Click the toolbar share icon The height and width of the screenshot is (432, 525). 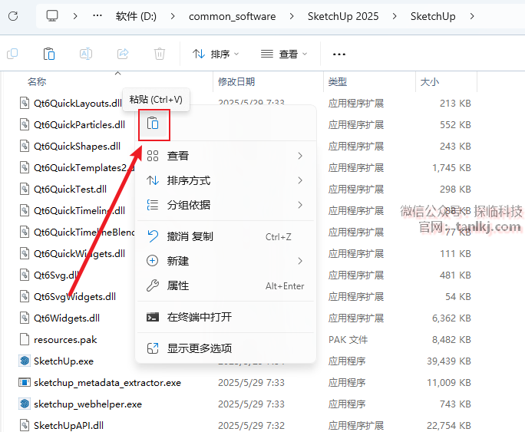pyautogui.click(x=123, y=54)
